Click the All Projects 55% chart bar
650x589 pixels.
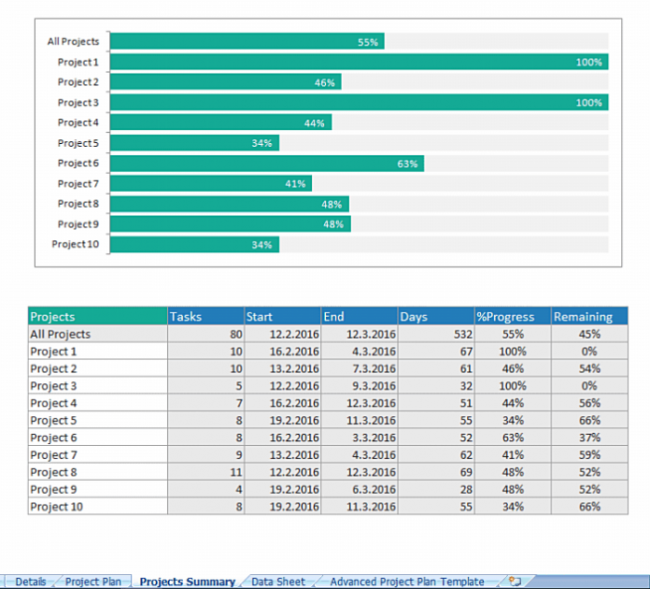247,42
